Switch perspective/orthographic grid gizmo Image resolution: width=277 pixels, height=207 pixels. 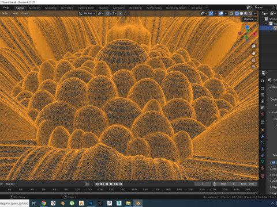point(253,67)
